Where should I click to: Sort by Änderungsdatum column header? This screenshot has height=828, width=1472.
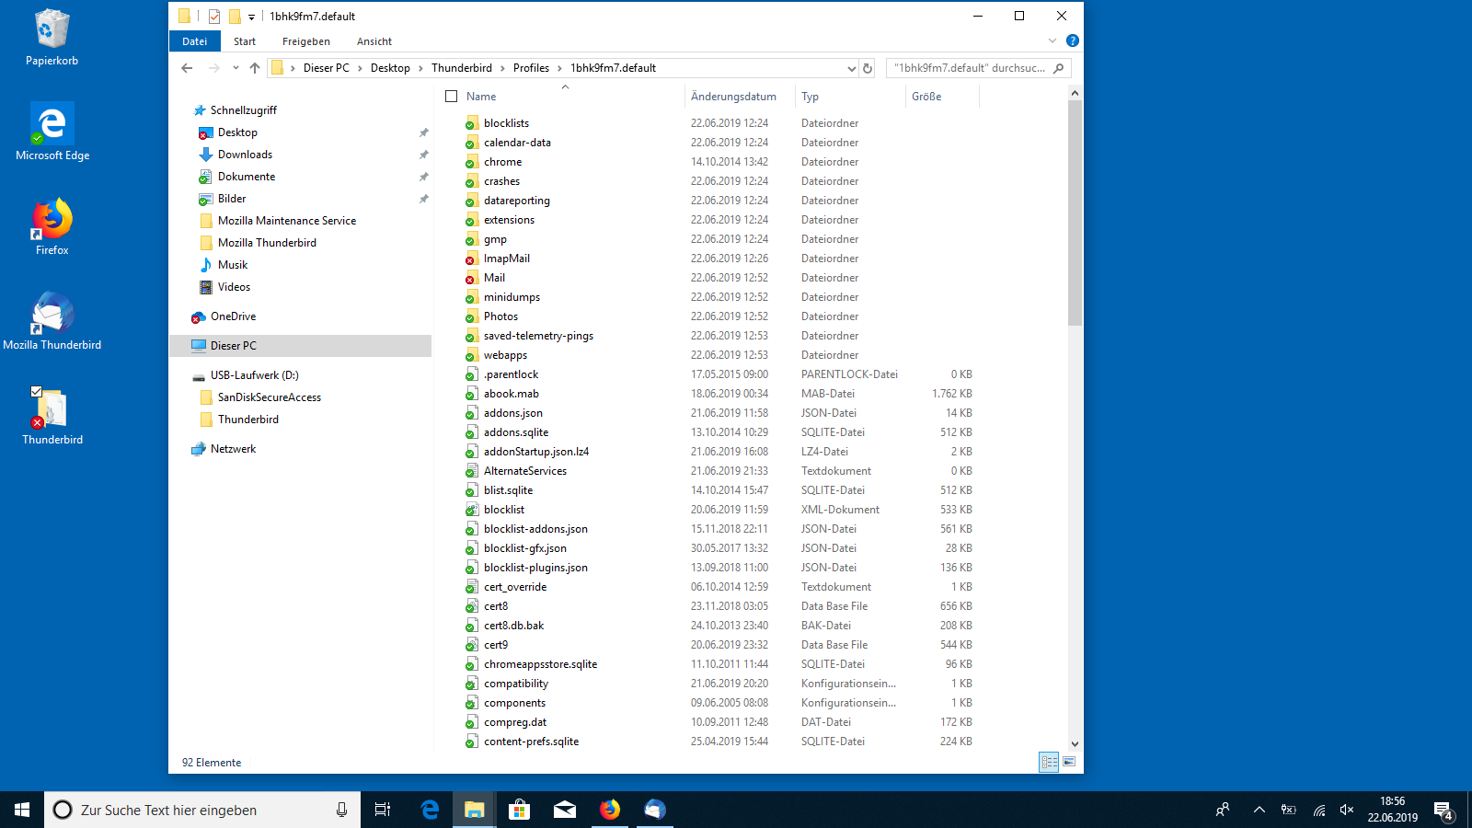coord(733,97)
